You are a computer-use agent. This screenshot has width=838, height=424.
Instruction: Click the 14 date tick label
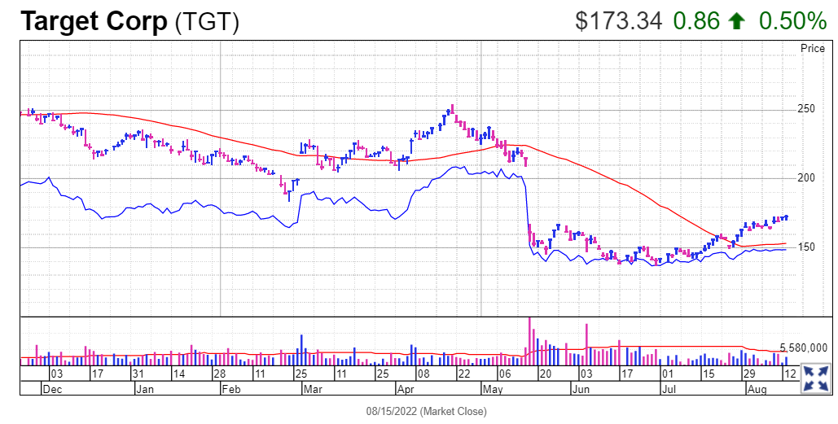click(x=179, y=374)
